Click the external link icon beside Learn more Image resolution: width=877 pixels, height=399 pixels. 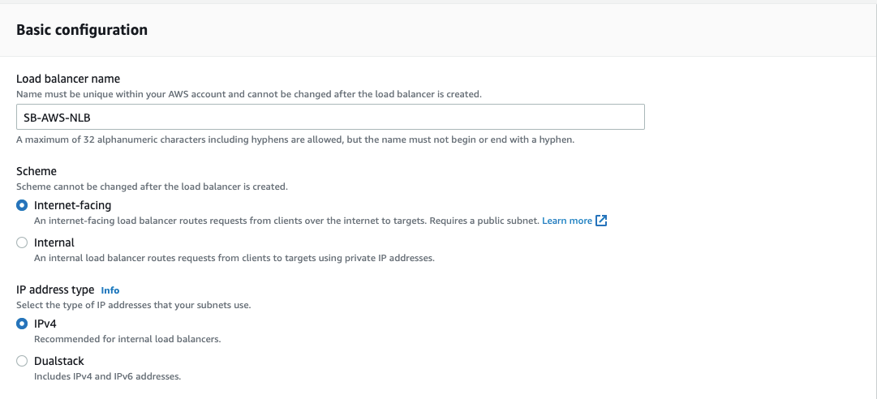601,221
